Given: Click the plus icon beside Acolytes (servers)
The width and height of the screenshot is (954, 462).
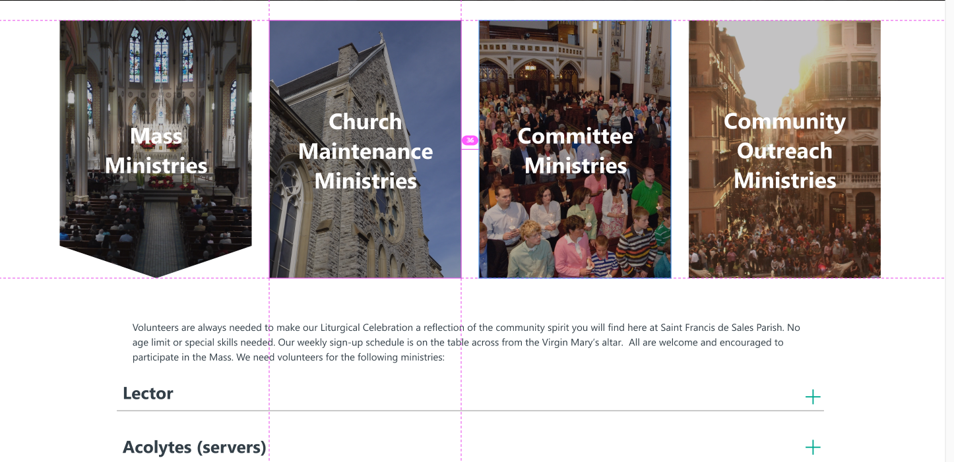Looking at the screenshot, I should 813,448.
